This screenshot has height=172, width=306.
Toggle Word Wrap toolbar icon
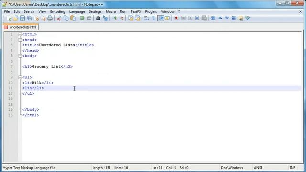tap(147, 18)
